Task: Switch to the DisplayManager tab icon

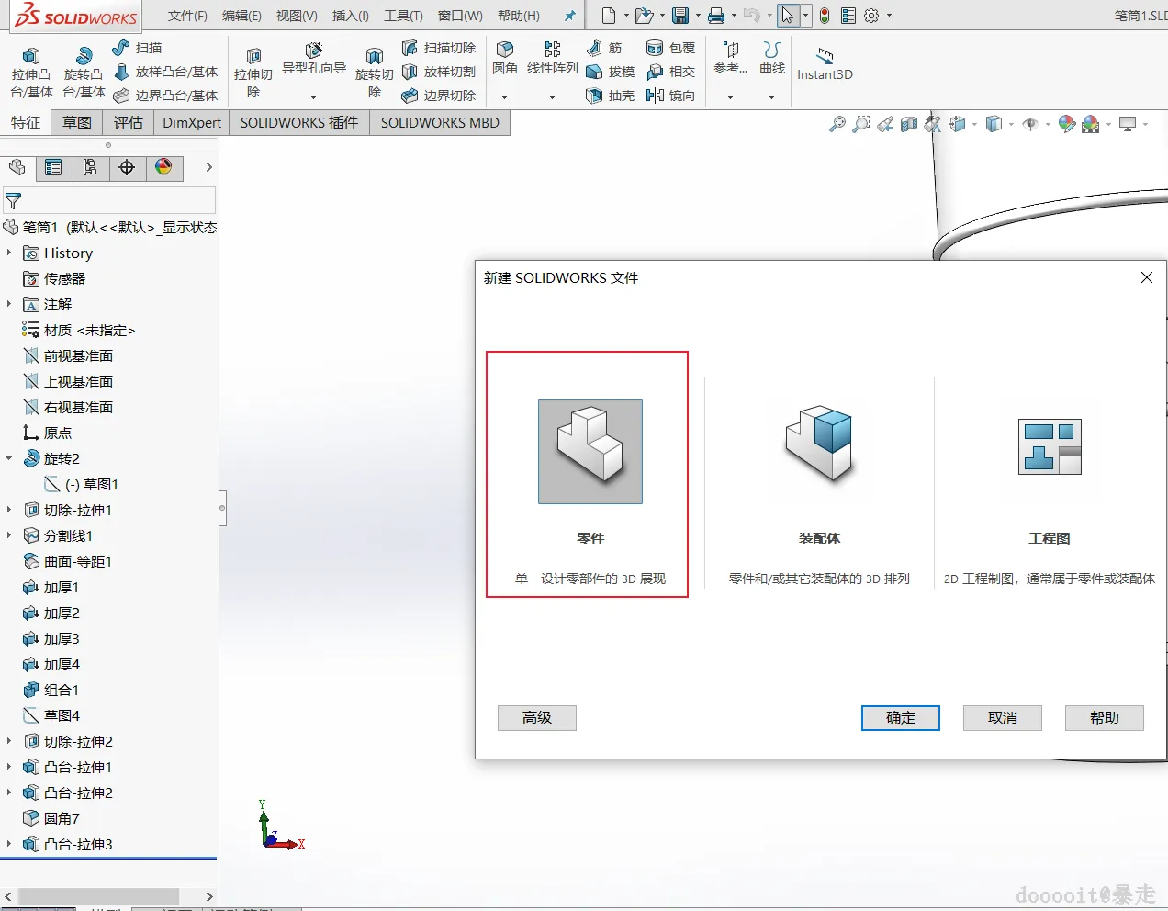Action: tap(163, 167)
